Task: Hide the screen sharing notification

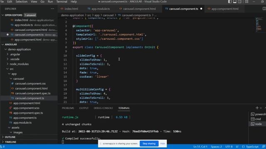Action: pos(163,144)
